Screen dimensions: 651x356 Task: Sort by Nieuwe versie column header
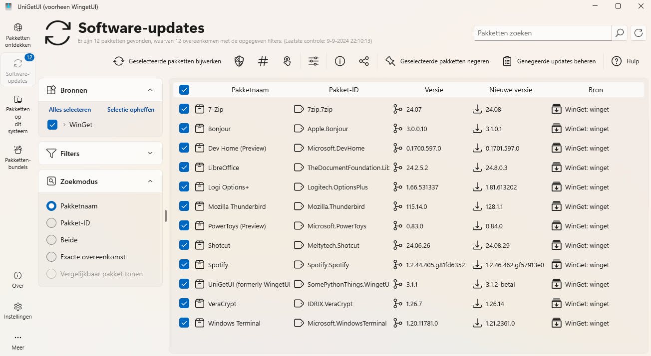(x=510, y=90)
